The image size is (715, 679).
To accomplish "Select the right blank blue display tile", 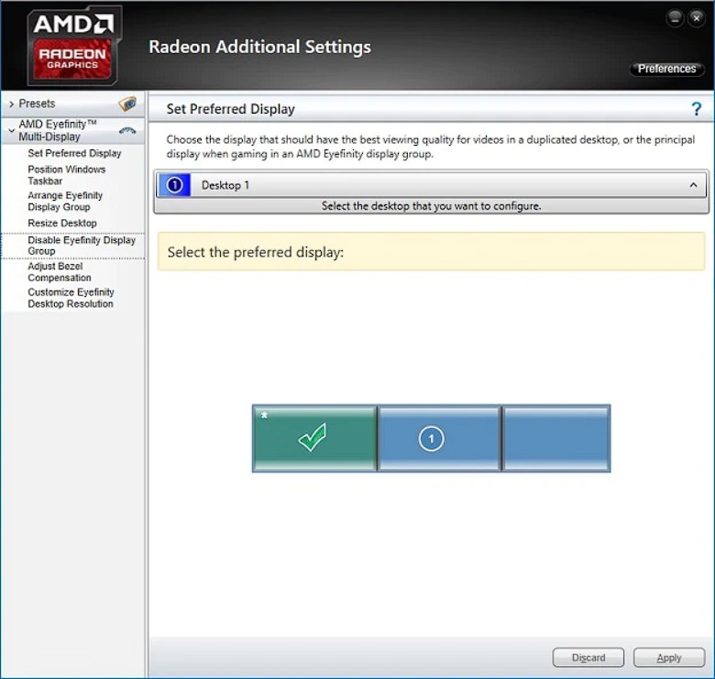I will pos(555,438).
